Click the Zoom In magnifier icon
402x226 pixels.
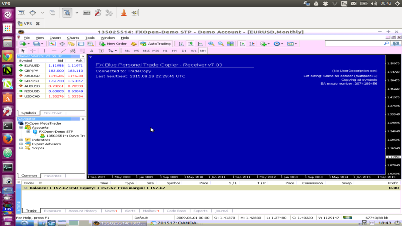pos(211,44)
